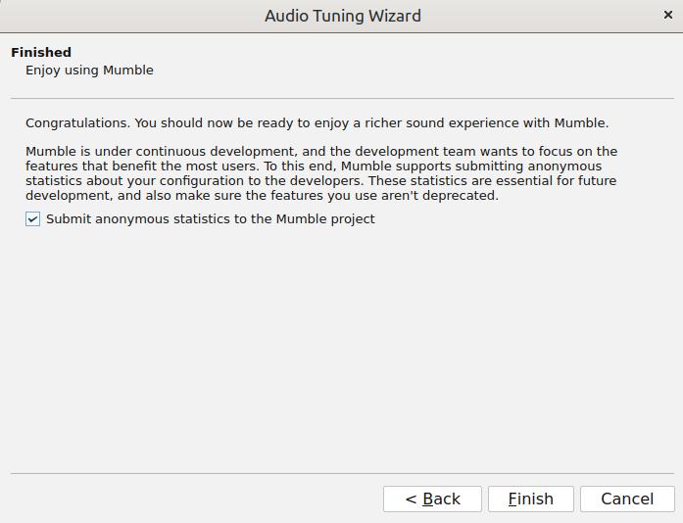Click the separator line below the page header
This screenshot has width=683, height=523.
342,98
